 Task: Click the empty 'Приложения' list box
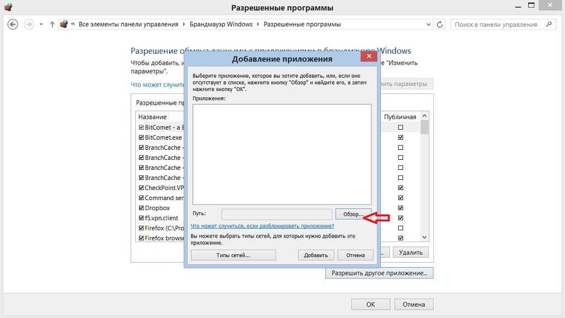tap(282, 154)
